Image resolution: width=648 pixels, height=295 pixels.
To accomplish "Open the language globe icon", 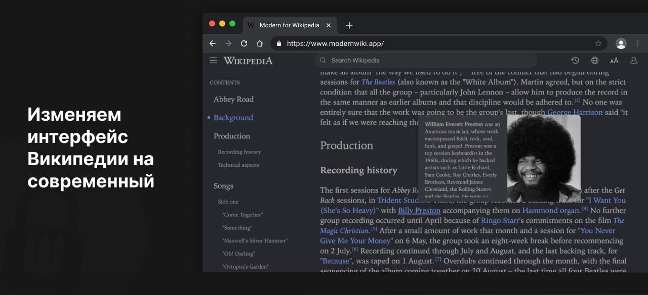I will click(595, 61).
